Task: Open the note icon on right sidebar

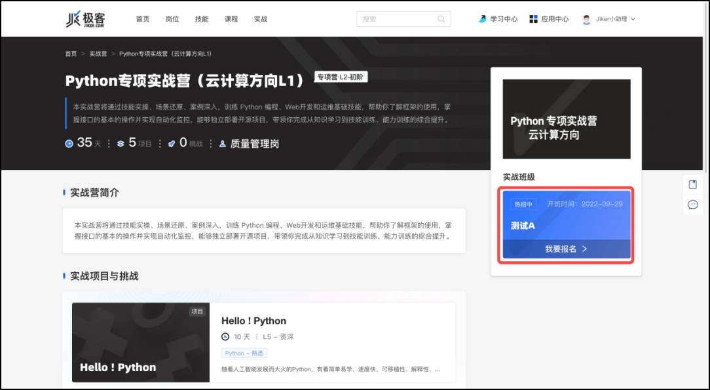Action: tap(692, 185)
